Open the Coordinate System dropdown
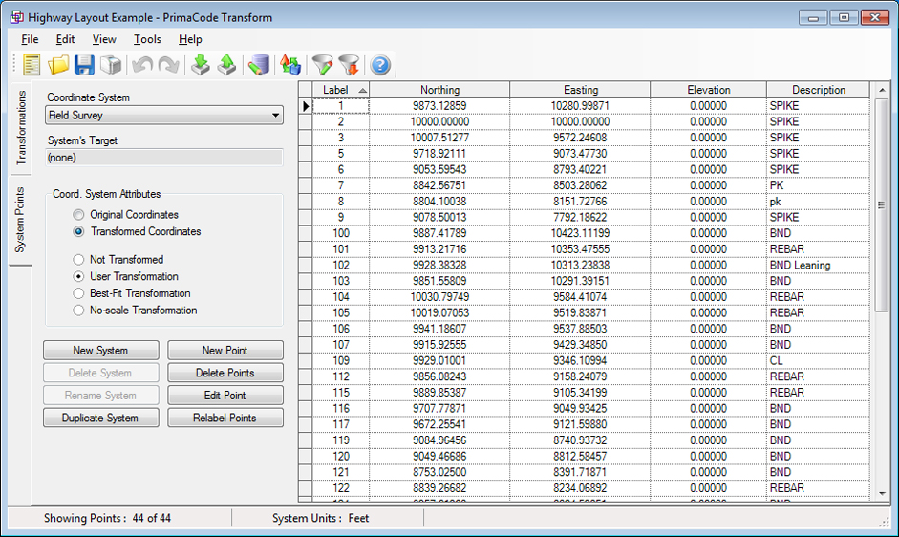899x537 pixels. 164,115
